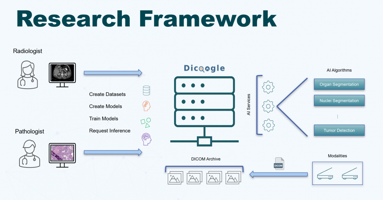Image resolution: width=383 pixels, height=200 pixels.
Task: Click the "Create Datasets" text
Action: 107,94
